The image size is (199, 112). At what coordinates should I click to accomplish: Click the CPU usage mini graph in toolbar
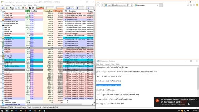40,8
